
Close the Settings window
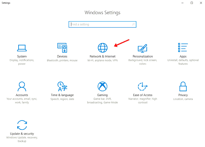(x=201, y=3)
